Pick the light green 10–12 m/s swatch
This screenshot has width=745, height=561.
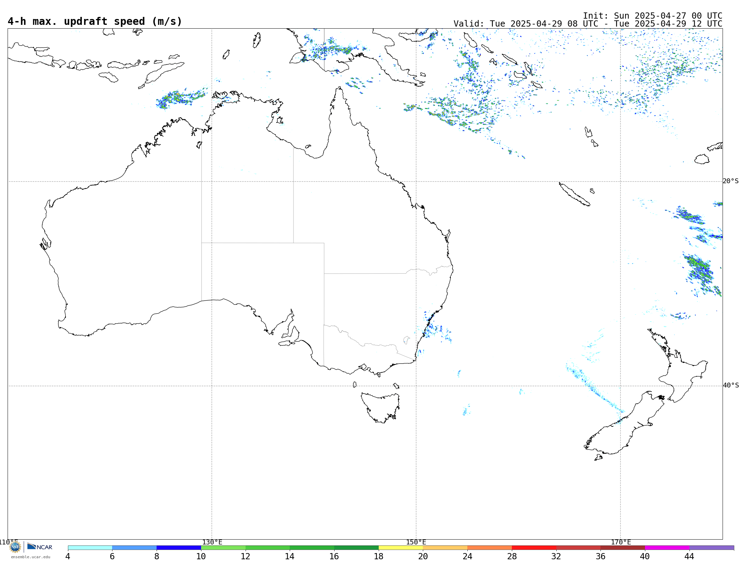[x=223, y=548]
